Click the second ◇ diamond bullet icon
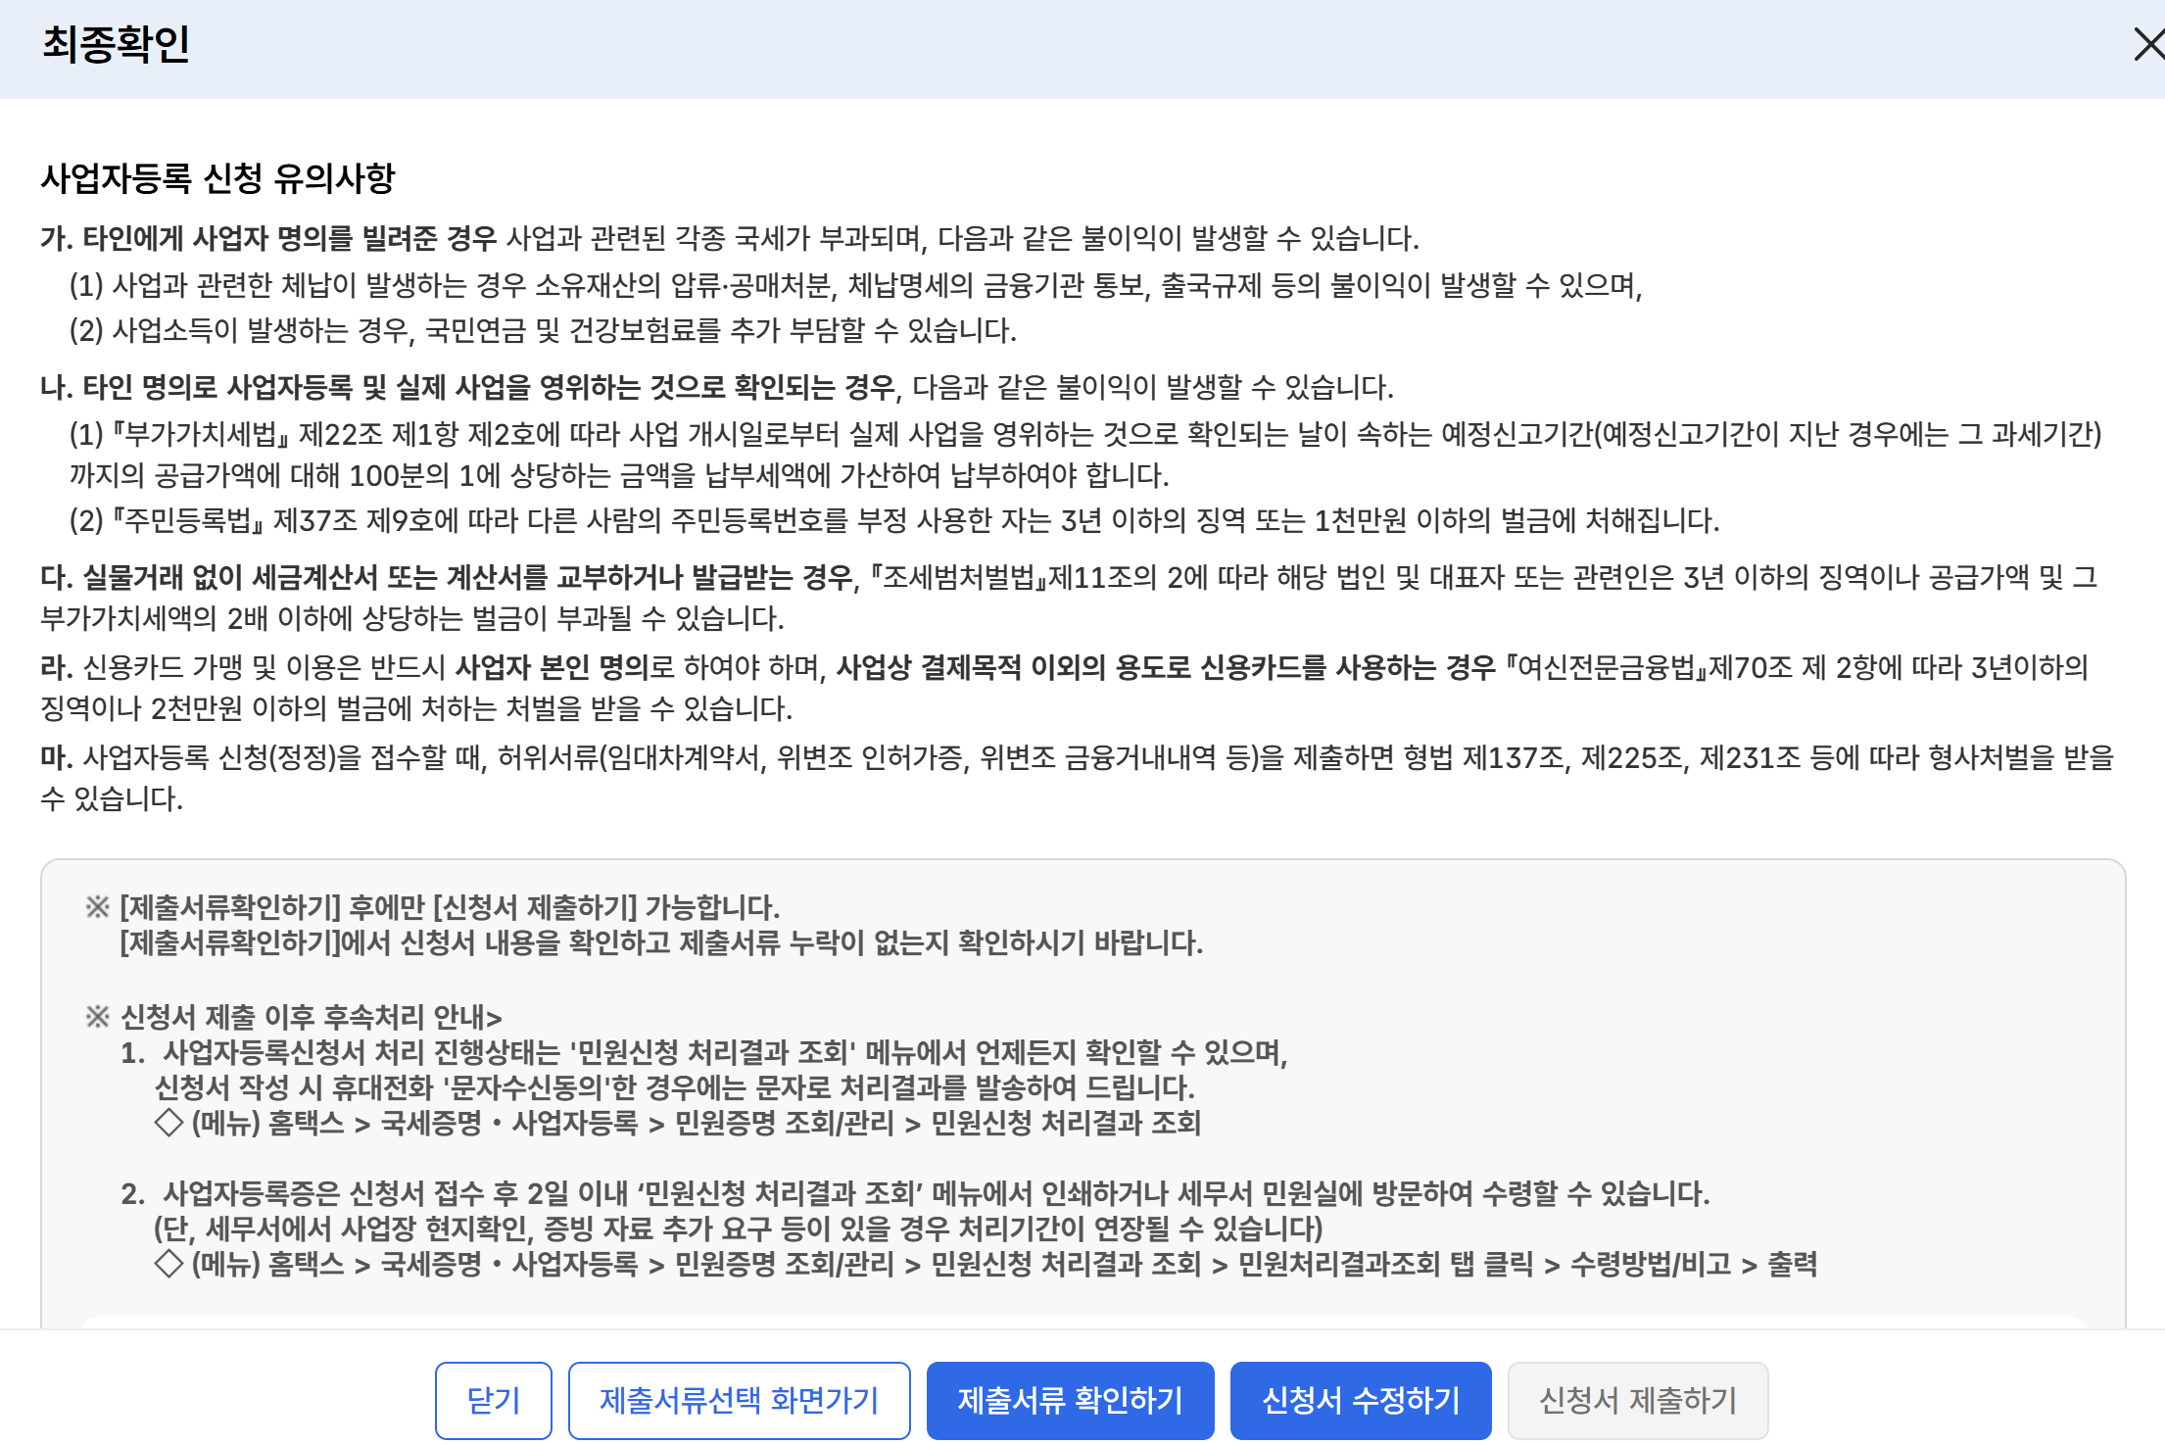Image resolution: width=2165 pixels, height=1445 pixels. click(168, 1264)
